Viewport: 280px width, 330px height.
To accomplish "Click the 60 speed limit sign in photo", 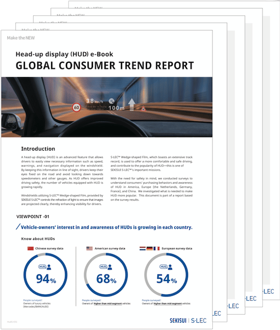I will [76, 108].
